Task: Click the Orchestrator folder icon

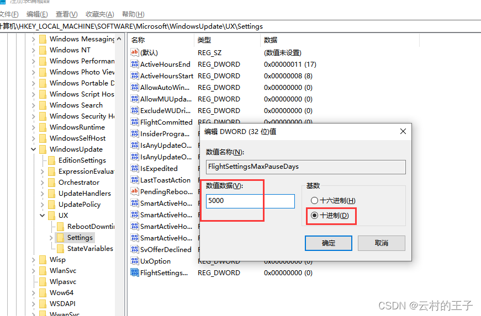Action: click(x=52, y=182)
